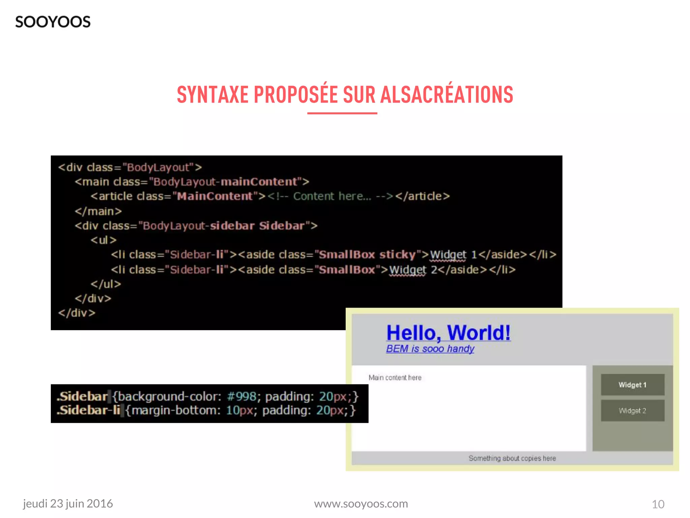Click the Something about copies here footer
Viewport: 690px width, 518px height.
point(512,458)
